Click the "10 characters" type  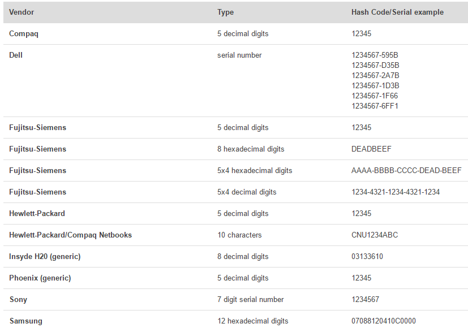[x=239, y=235]
